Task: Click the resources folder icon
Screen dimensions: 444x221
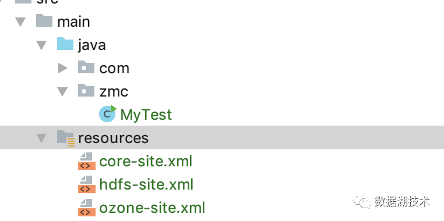Action: pyautogui.click(x=66, y=138)
